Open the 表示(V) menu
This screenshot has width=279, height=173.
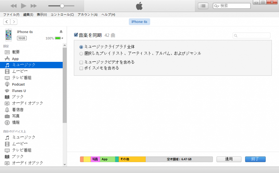tap(42, 15)
